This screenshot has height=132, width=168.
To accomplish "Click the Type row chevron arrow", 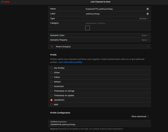I will pyautogui.click(x=148, y=19).
